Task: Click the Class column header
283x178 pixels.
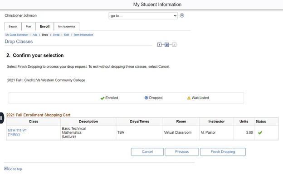Action: coord(34,122)
